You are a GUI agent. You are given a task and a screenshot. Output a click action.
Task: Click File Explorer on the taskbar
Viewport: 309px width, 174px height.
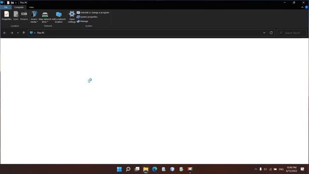coord(146,169)
